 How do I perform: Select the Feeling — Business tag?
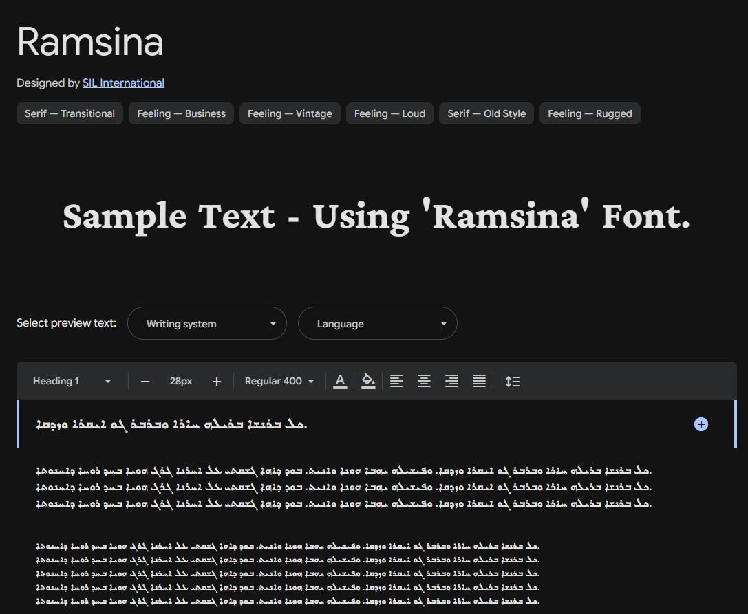pos(181,113)
